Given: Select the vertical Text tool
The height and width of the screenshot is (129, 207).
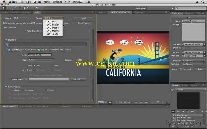Looking at the screenshot, I should coord(24,8).
